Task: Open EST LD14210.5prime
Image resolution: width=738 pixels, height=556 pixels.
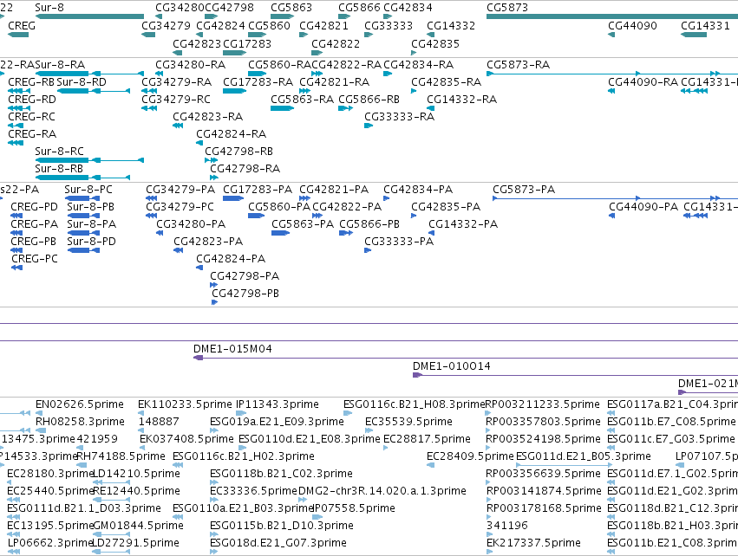Action: pos(136,474)
